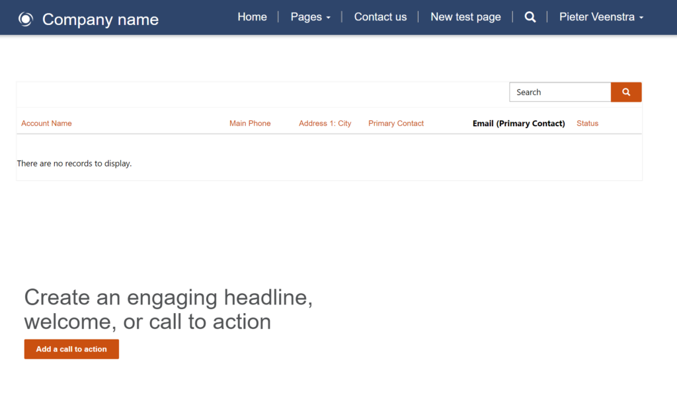Expand the Pieter Veenstra user menu
This screenshot has height=420, width=677.
[601, 17]
